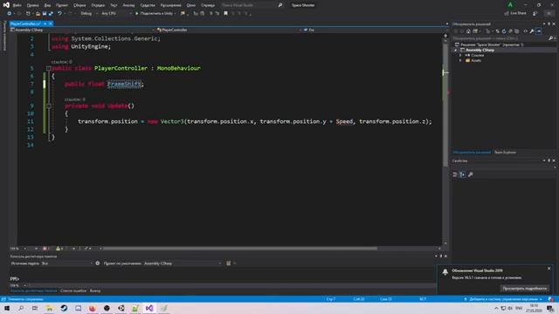The height and width of the screenshot is (314, 559).
Task: Open the package source dropdown
Action: (x=67, y=263)
